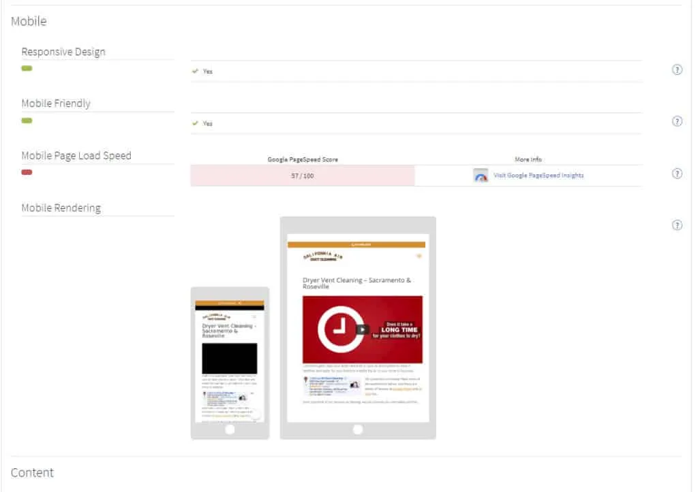Open the Mobile Friendly help icon

pyautogui.click(x=677, y=121)
